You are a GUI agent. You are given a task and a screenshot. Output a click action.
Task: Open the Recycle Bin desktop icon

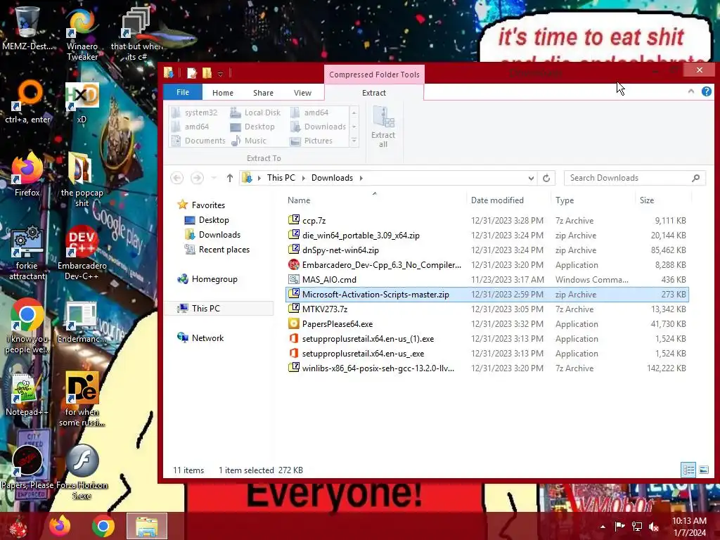pyautogui.click(x=27, y=28)
